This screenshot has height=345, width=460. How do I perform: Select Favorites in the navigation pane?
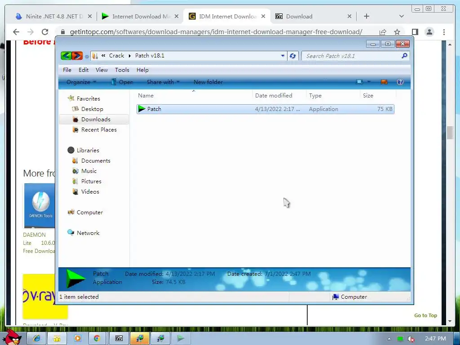pyautogui.click(x=88, y=98)
